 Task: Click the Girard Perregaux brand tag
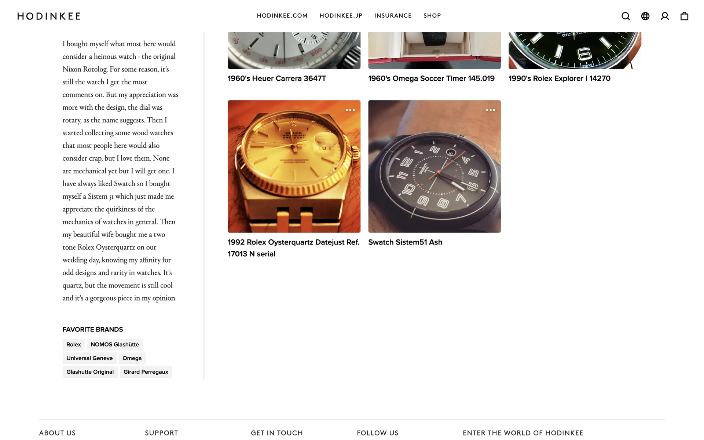146,372
